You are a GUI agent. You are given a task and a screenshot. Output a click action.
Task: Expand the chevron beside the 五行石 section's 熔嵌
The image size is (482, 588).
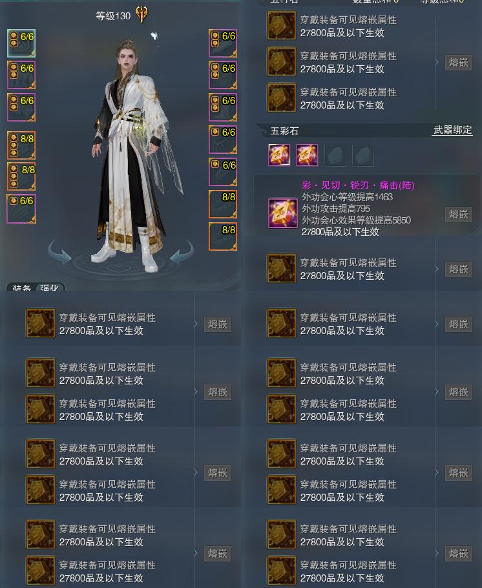tap(437, 62)
